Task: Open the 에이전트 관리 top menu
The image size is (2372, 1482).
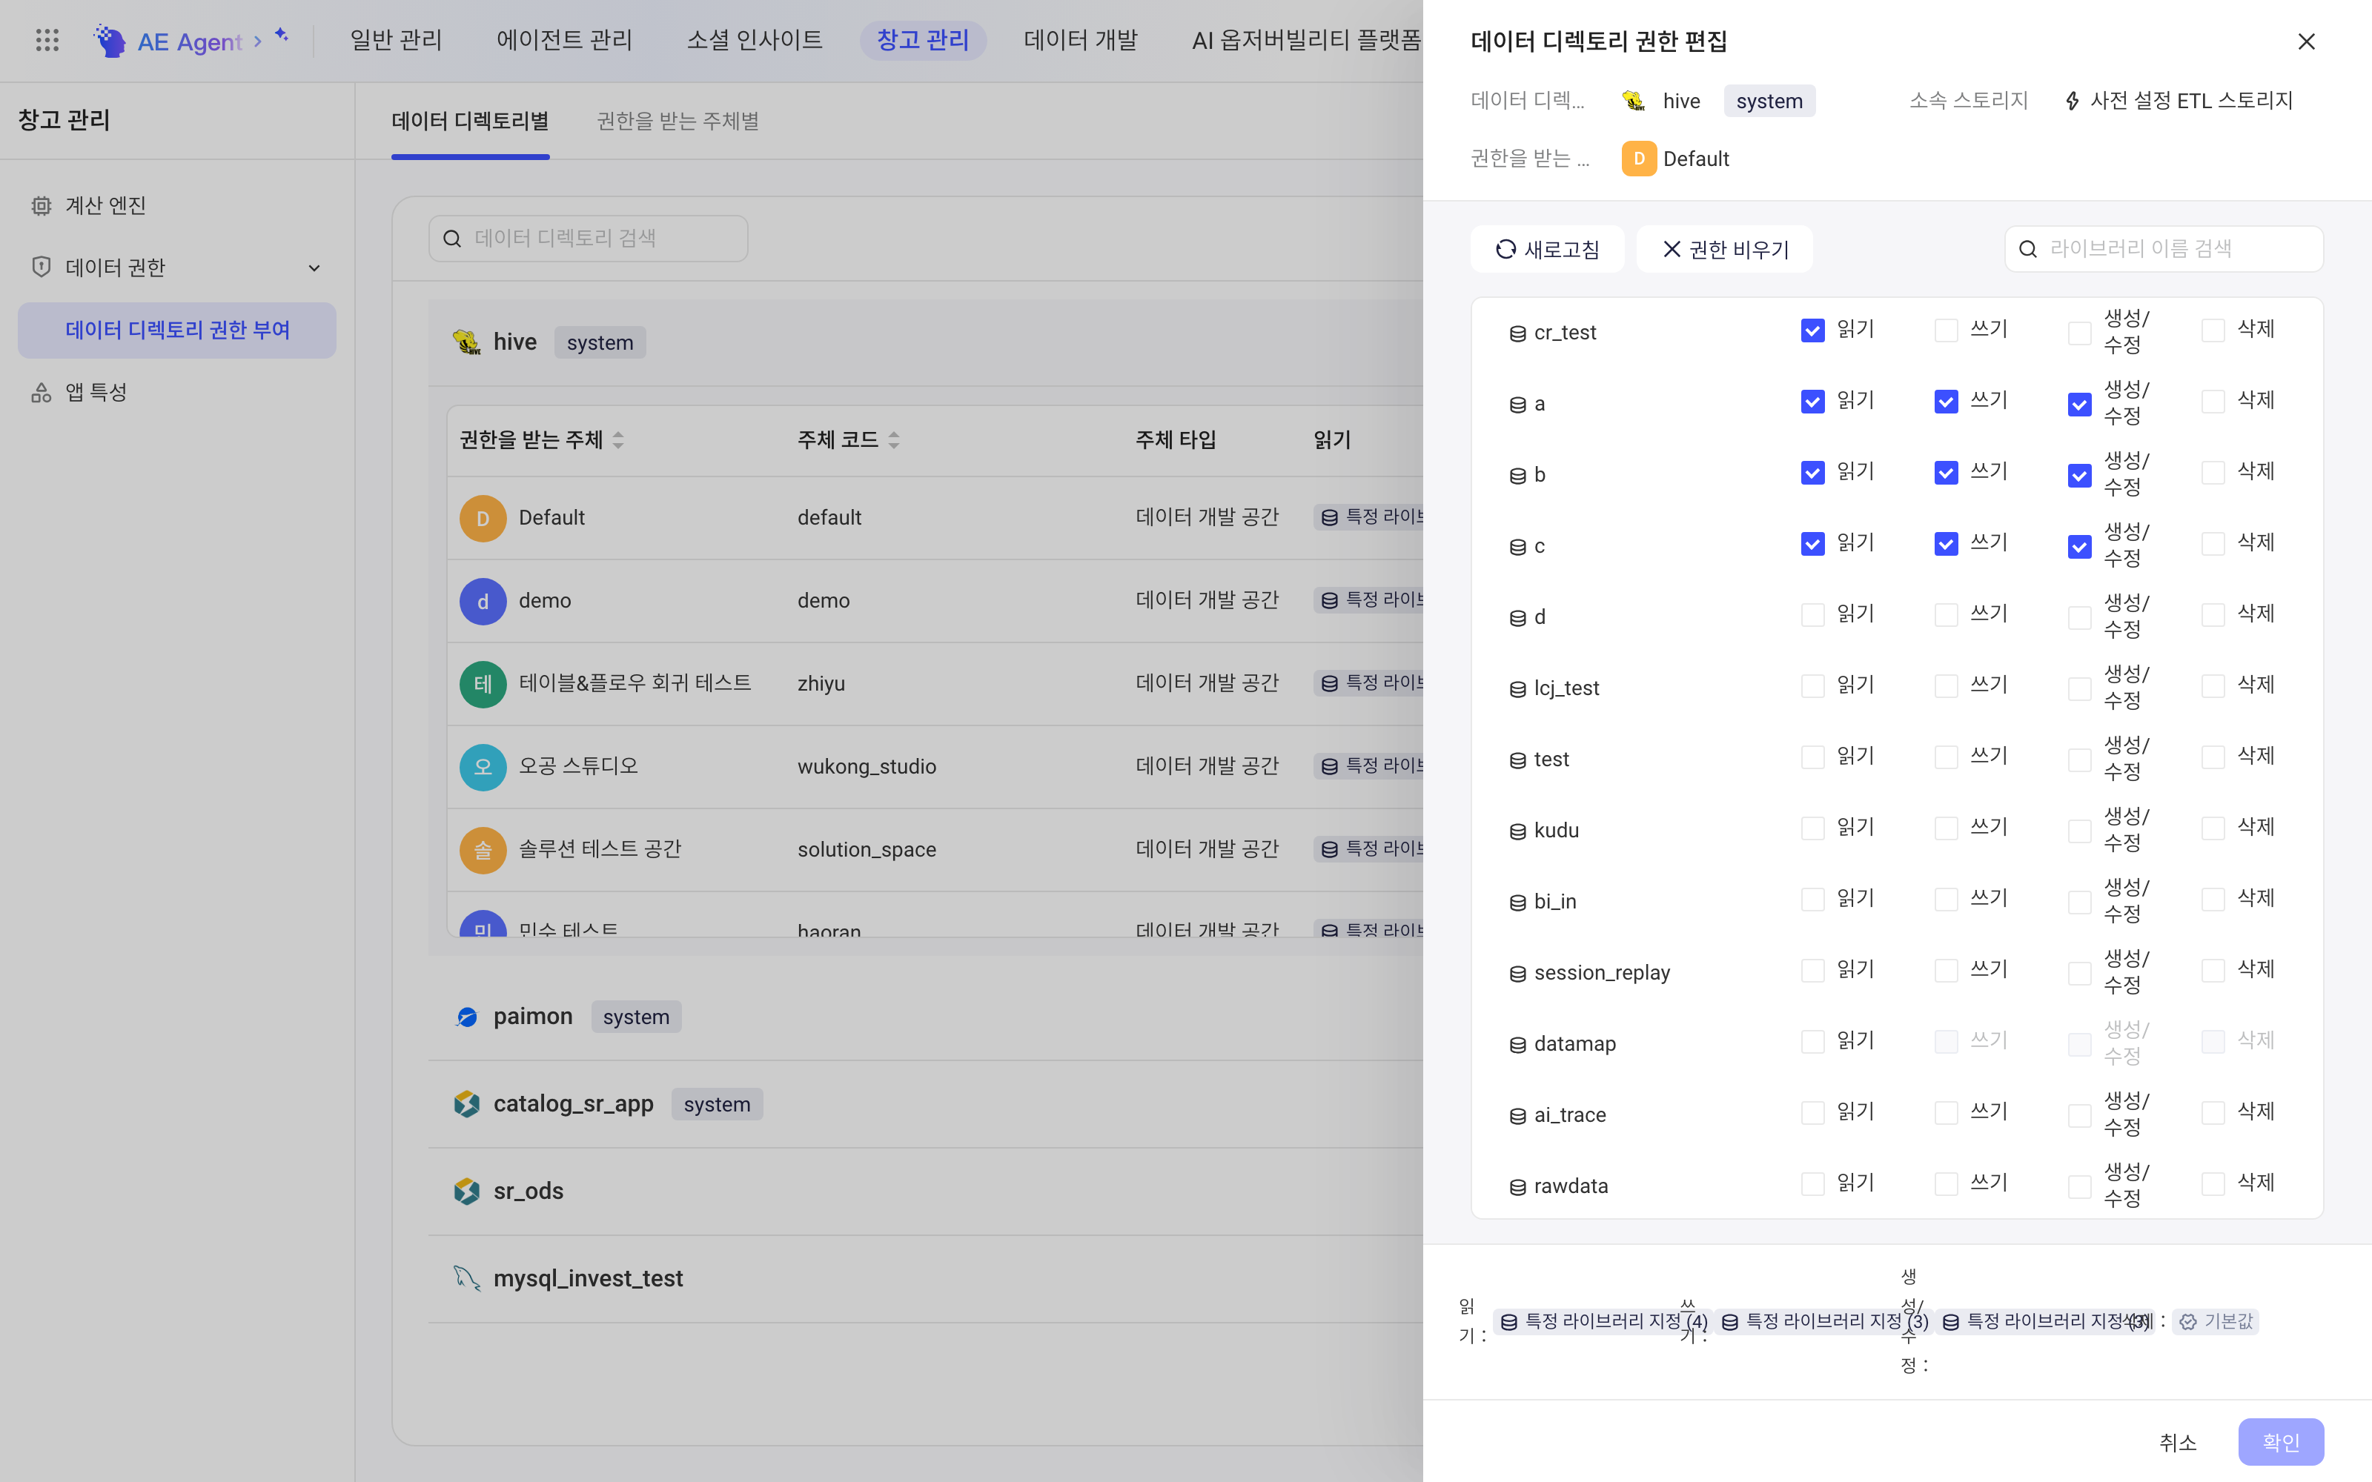Action: [565, 40]
